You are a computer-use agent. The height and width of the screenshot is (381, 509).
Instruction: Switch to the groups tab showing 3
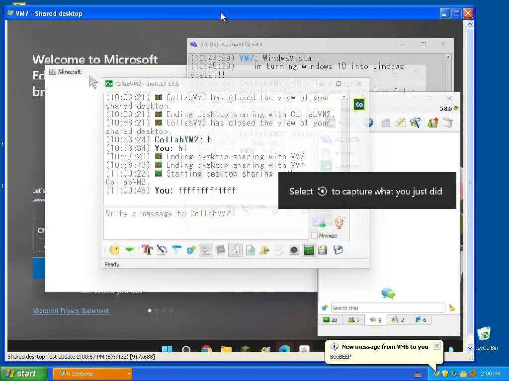pos(353,320)
